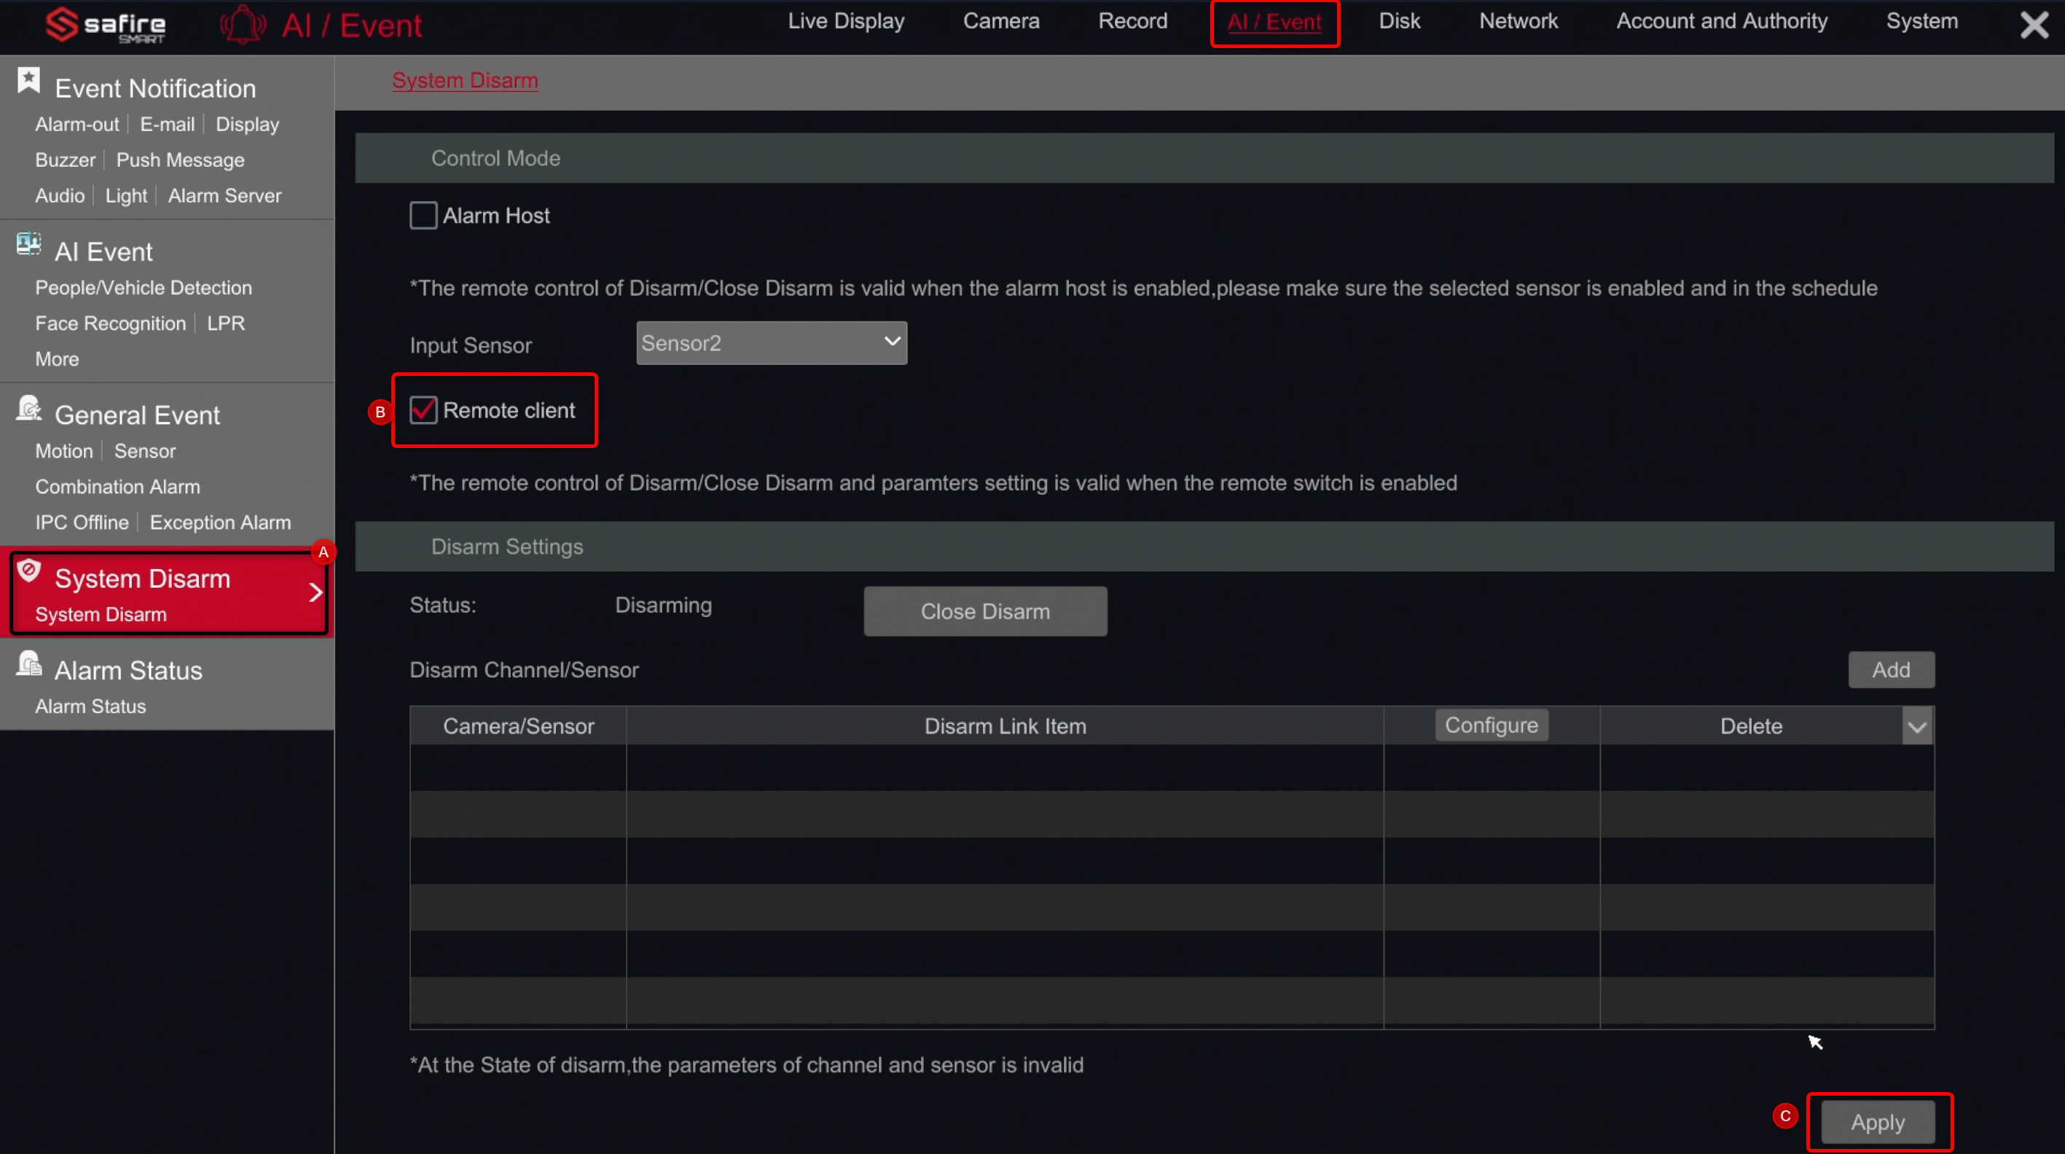Open LPR settings

225,323
